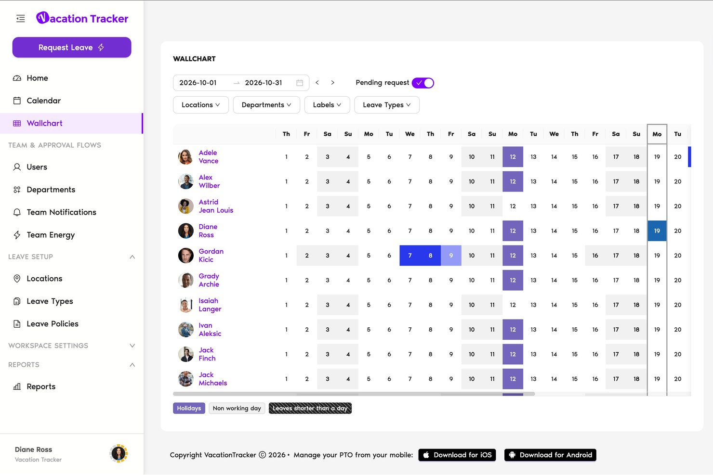
Task: Open the calendar date picker icon
Action: pos(300,83)
